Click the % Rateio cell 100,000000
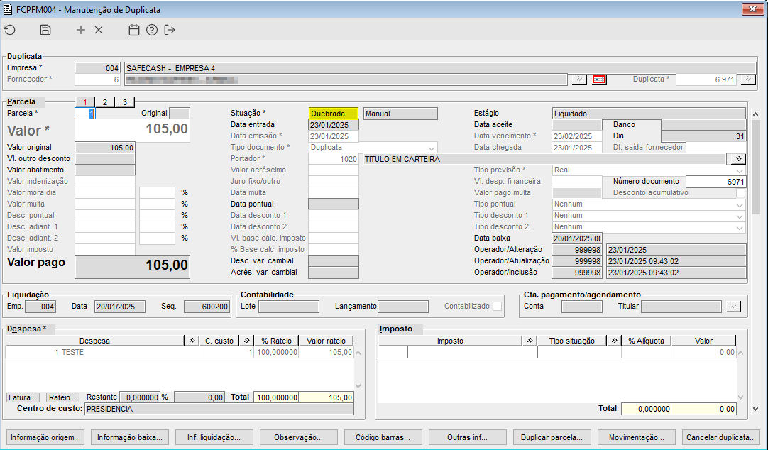768x450 pixels. (x=276, y=353)
